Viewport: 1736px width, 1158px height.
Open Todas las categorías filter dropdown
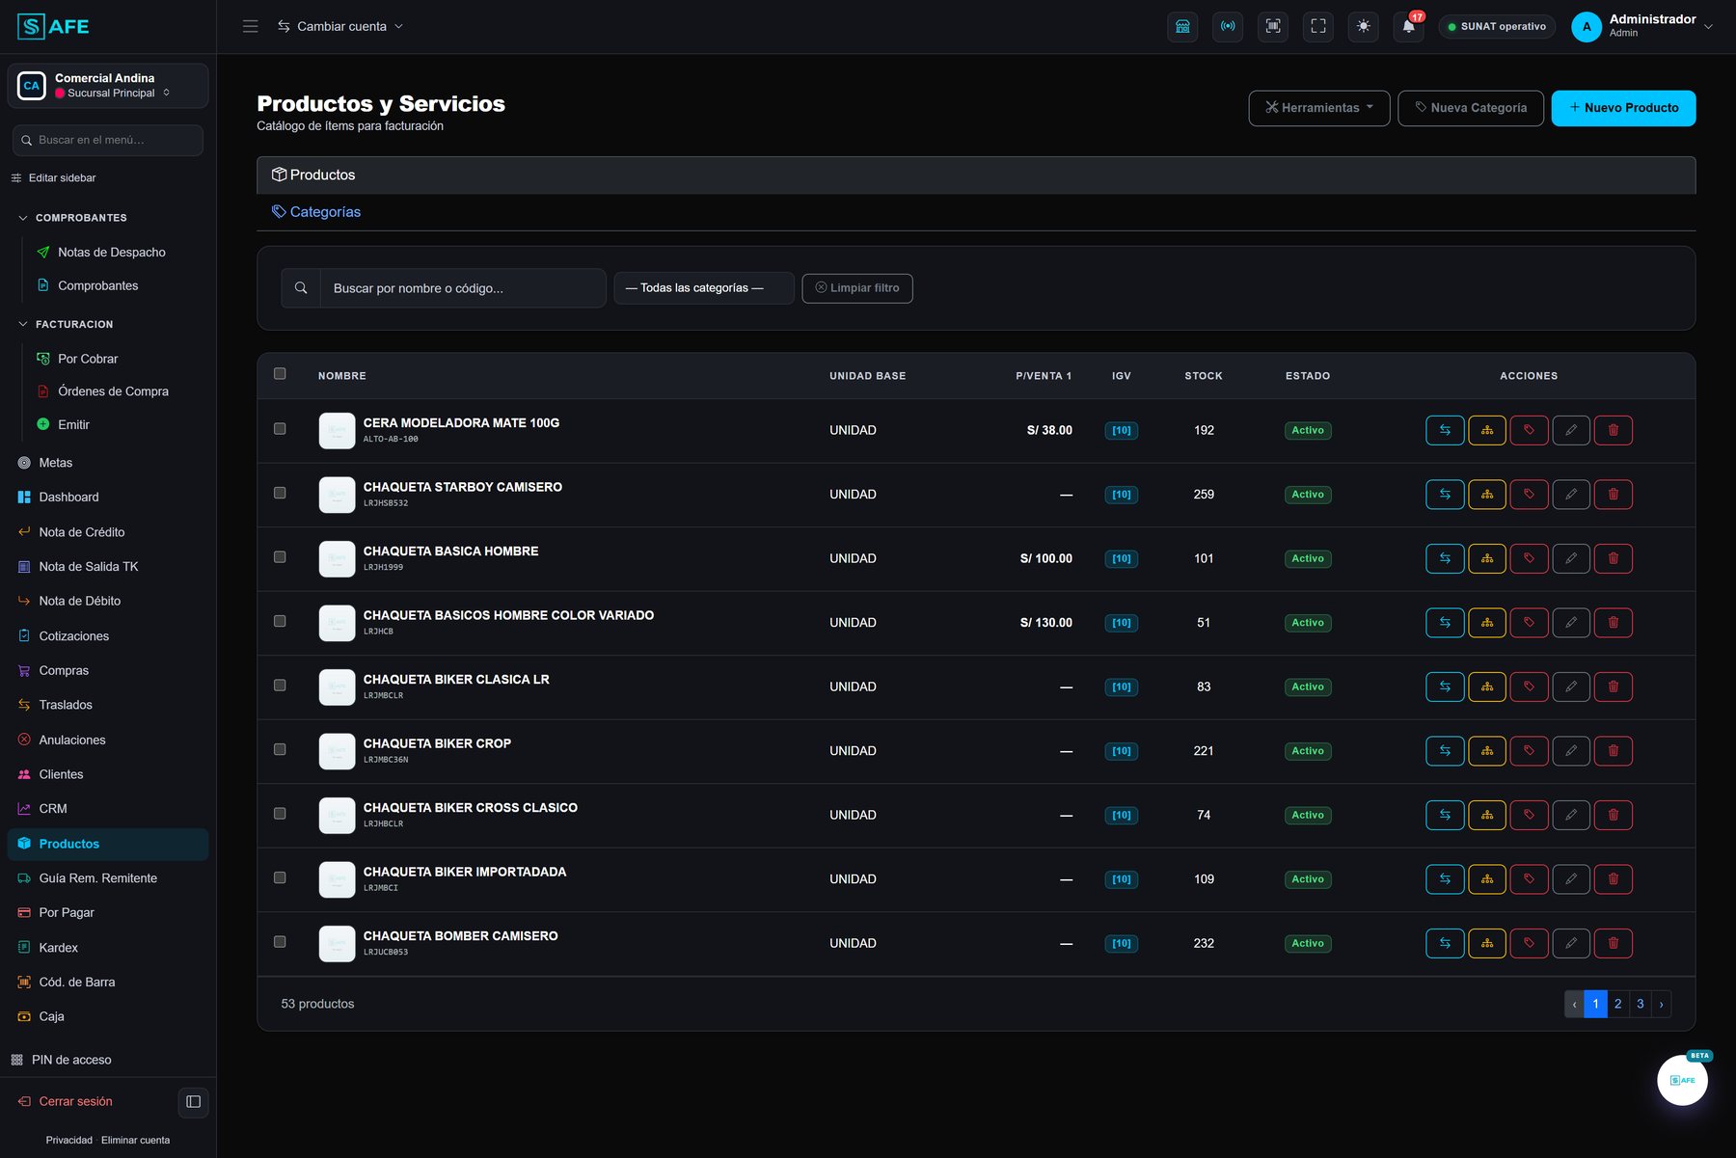[x=704, y=288]
